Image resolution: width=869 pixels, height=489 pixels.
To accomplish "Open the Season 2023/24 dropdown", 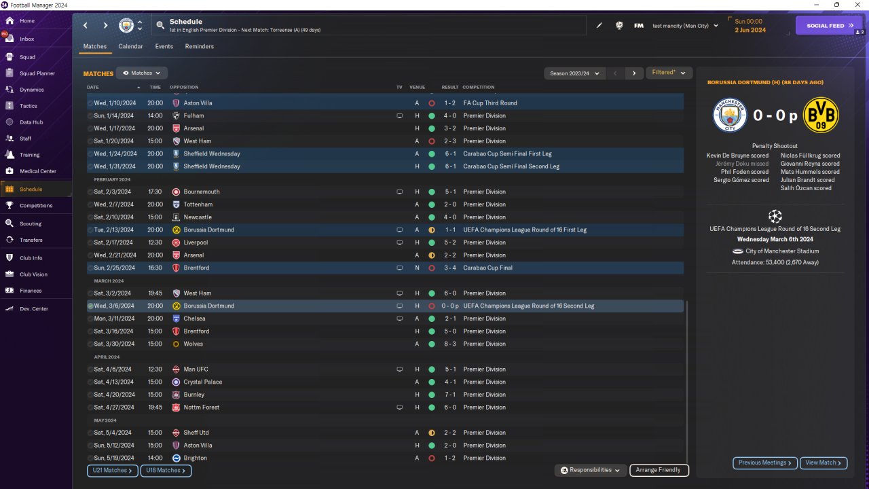I will [x=574, y=73].
